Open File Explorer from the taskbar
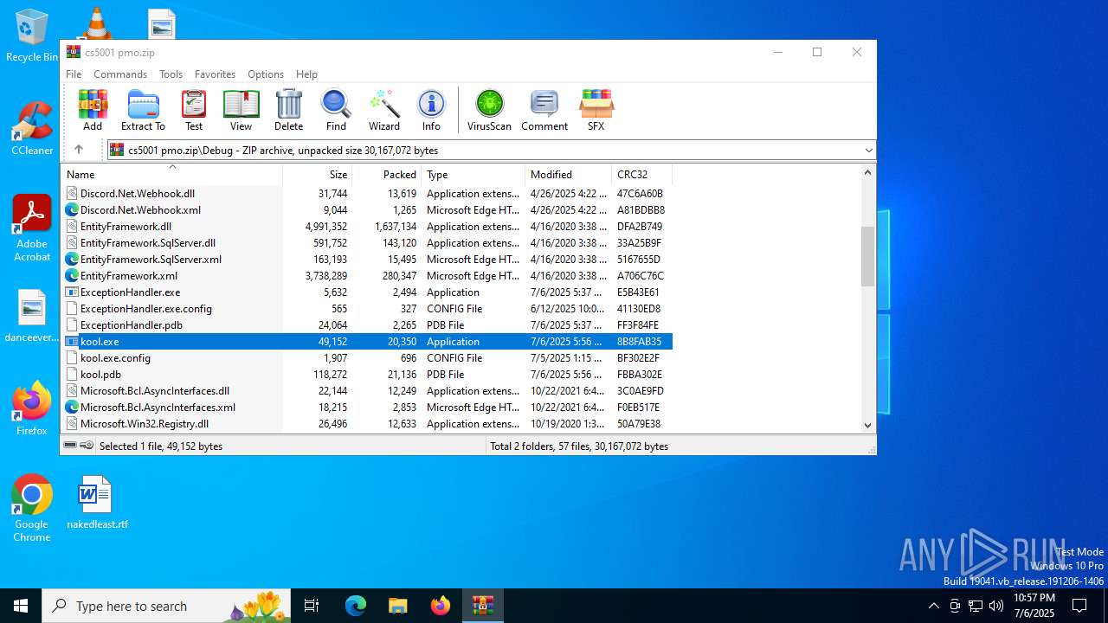Image resolution: width=1108 pixels, height=623 pixels. (x=398, y=606)
